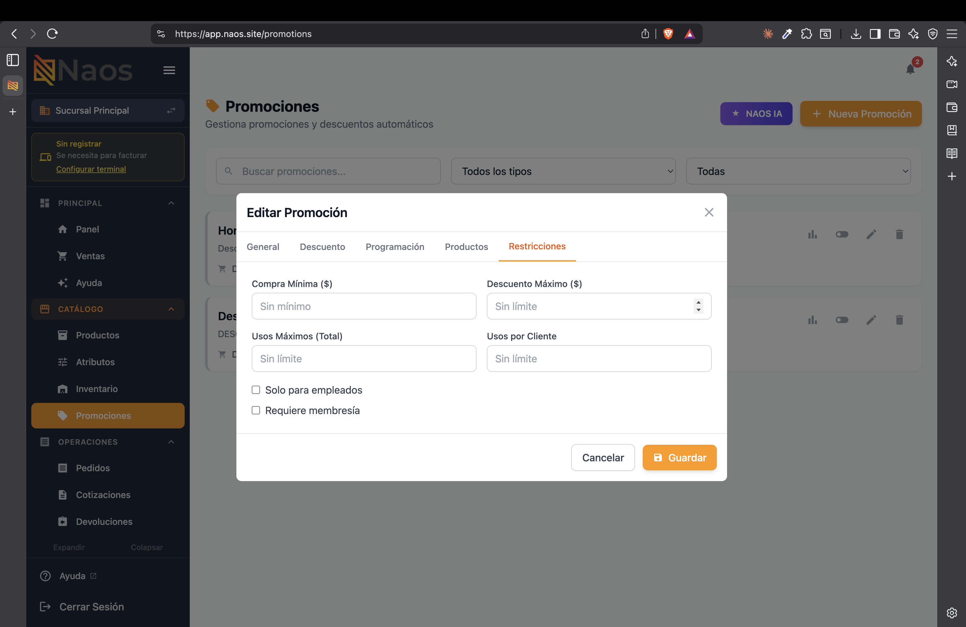Open the Configurar terminal link
This screenshot has width=966, height=627.
(91, 169)
